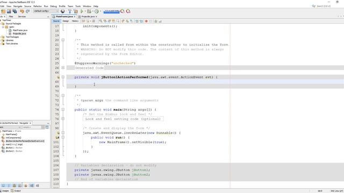This screenshot has height=193, width=344.
Task: Open the Tools menu
Action: pyautogui.click(x=78, y=6)
